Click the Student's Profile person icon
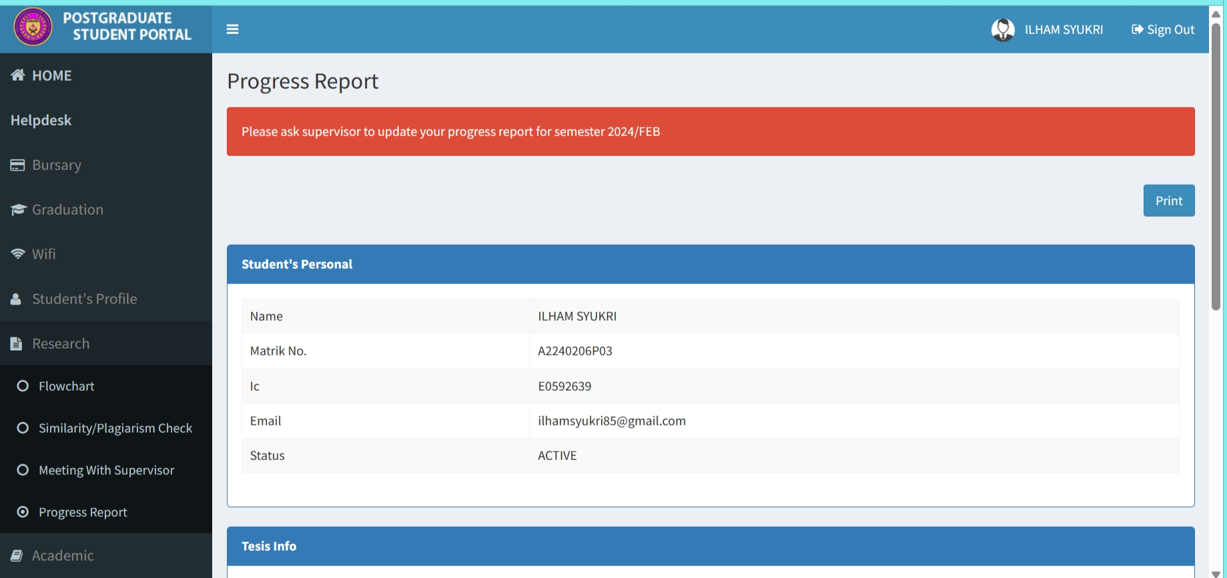The width and height of the screenshot is (1227, 578). (16, 299)
